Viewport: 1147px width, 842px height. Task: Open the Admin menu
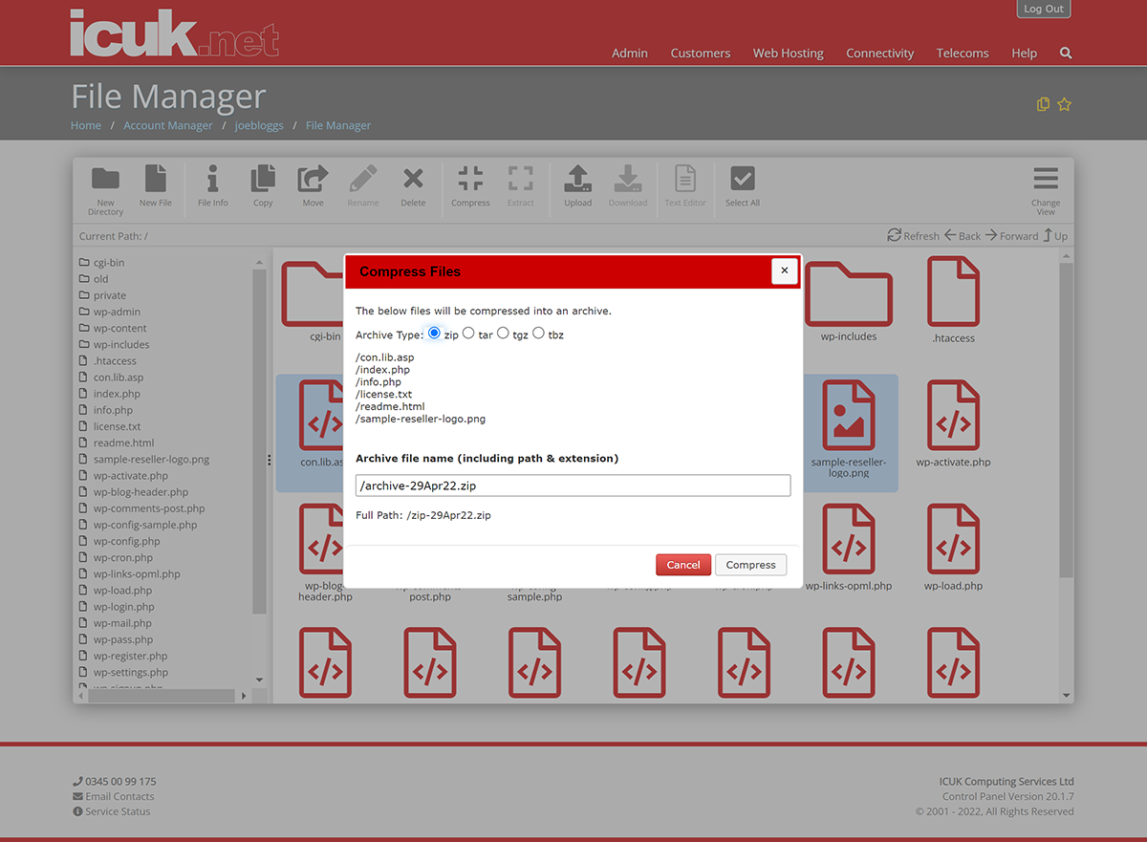630,54
